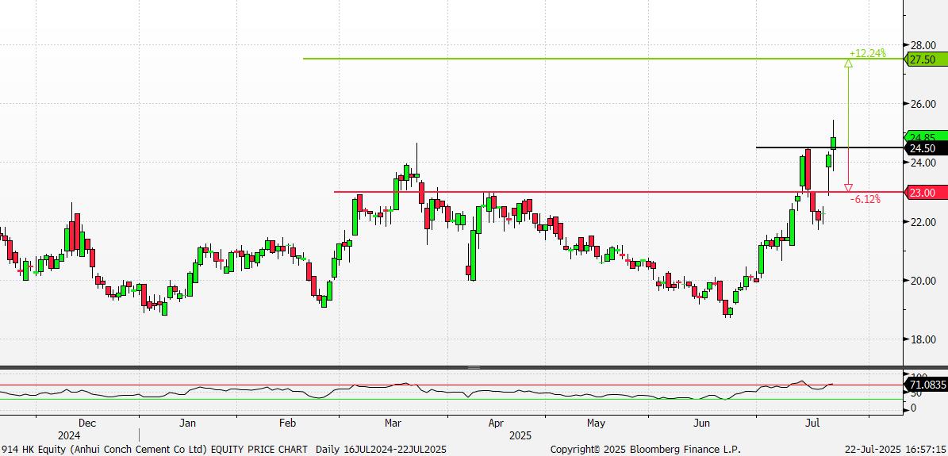
Task: Click the green 24.85 last price label
Action: pyautogui.click(x=925, y=136)
